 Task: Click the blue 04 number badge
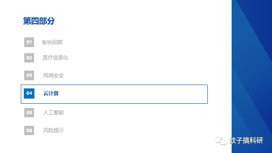pyautogui.click(x=29, y=93)
